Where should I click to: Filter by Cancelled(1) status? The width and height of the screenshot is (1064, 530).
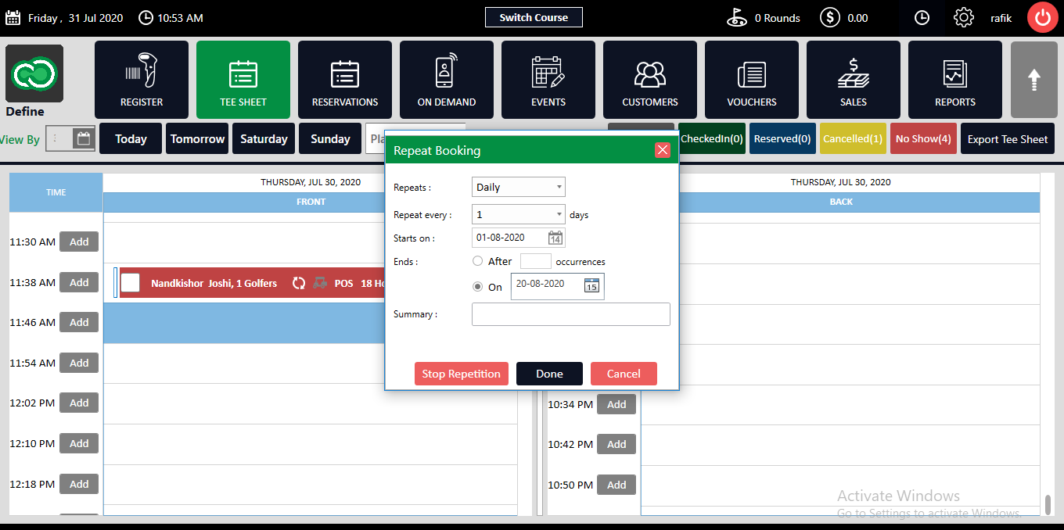click(x=853, y=138)
